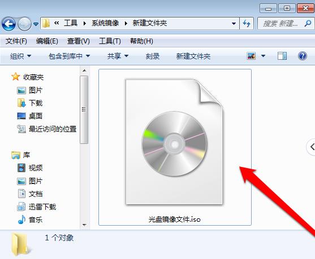Screen dimensions: 315x259
Task: Open the blue Help question mark
Action: click(303, 56)
